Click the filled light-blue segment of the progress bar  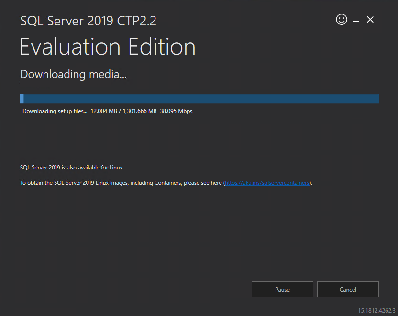[x=22, y=99]
